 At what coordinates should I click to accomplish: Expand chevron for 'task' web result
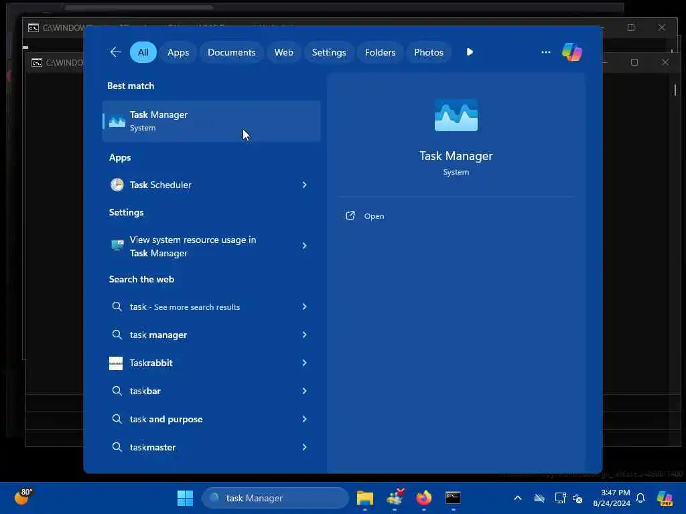coord(304,307)
